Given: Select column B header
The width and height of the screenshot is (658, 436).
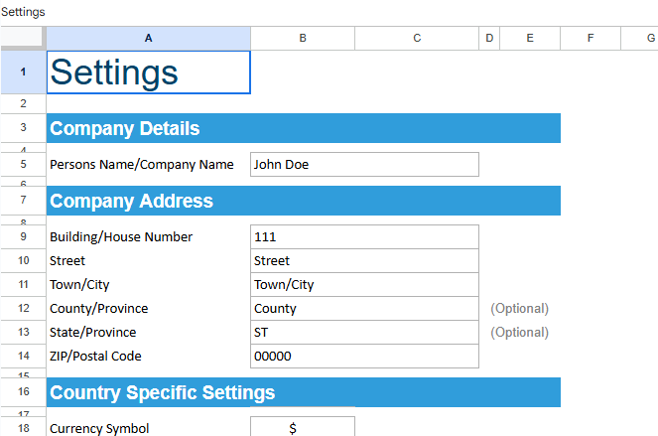Looking at the screenshot, I should click(302, 38).
